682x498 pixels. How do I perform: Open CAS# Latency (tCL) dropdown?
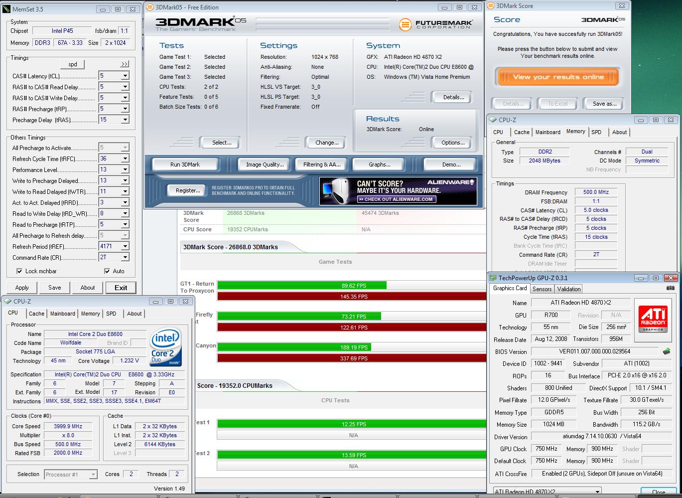125,76
